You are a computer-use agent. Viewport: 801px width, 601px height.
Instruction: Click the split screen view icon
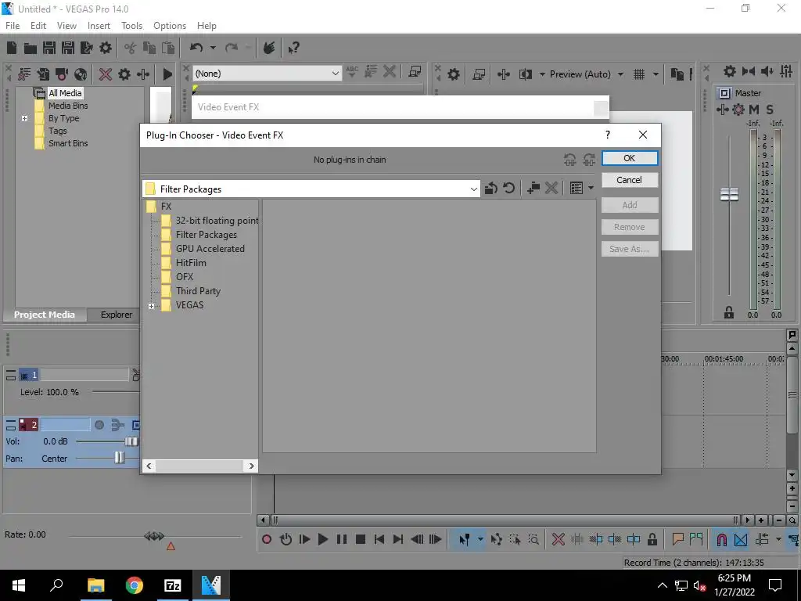point(526,74)
